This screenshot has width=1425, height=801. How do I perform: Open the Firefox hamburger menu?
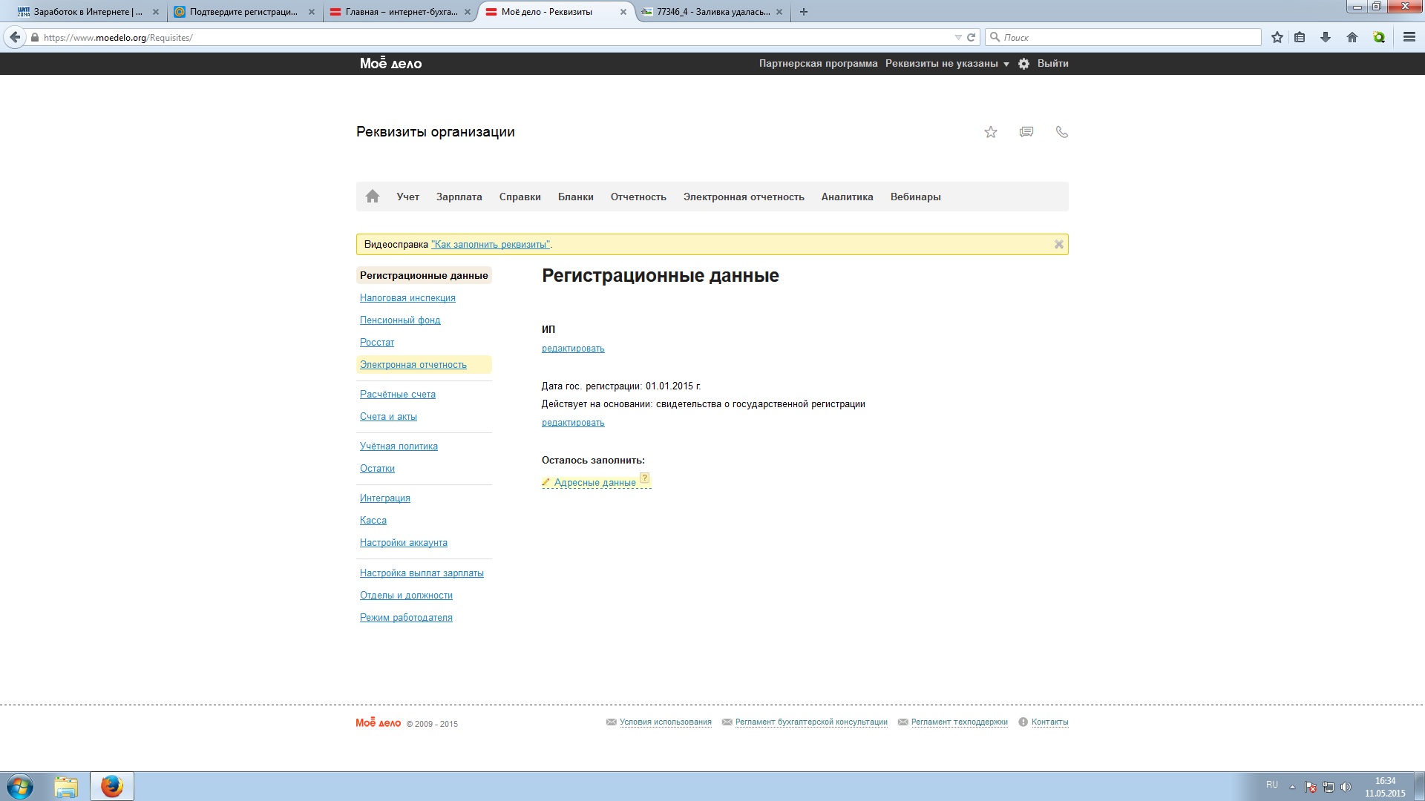(1409, 37)
